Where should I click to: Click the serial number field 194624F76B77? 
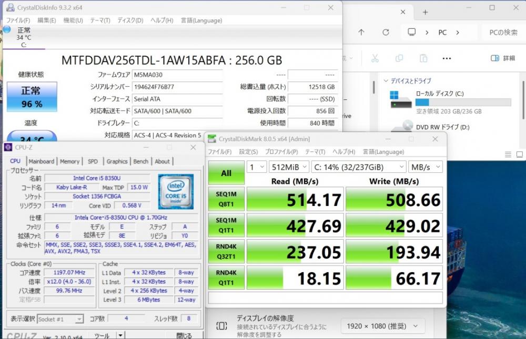(x=177, y=87)
